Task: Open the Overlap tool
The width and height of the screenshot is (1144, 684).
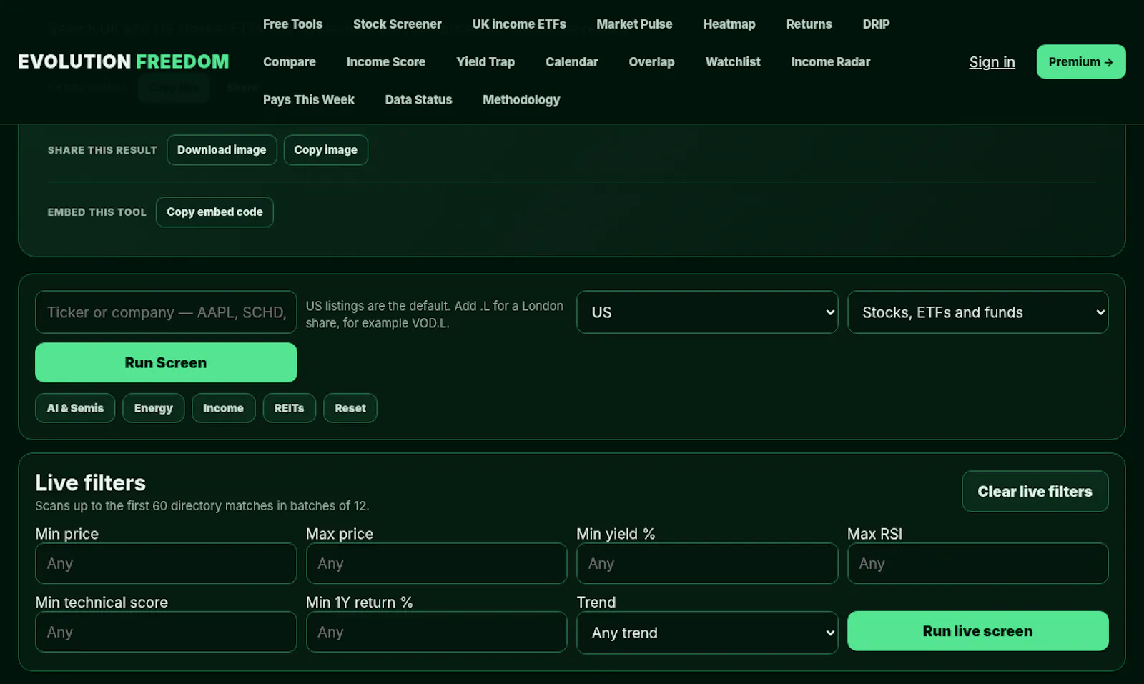Action: tap(651, 62)
